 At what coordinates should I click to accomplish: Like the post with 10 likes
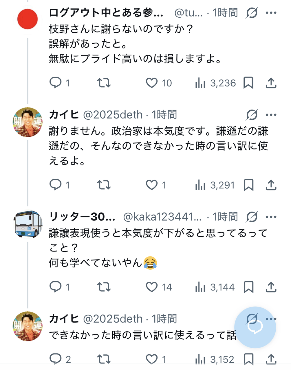point(152,83)
